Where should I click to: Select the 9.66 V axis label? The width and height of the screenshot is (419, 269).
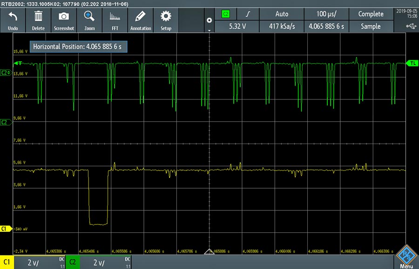19,118
